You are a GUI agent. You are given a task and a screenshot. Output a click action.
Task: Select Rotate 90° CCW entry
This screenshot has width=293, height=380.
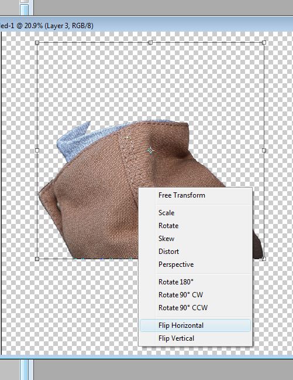click(195, 308)
